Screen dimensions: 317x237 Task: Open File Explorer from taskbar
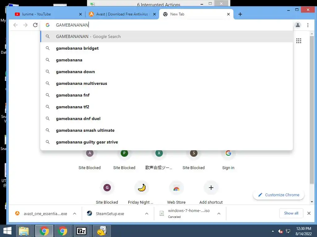24,231
